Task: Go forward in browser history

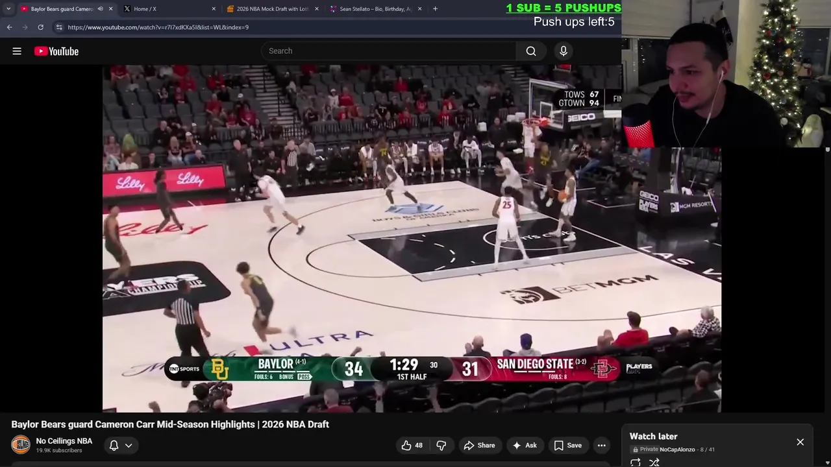Action: [25, 27]
